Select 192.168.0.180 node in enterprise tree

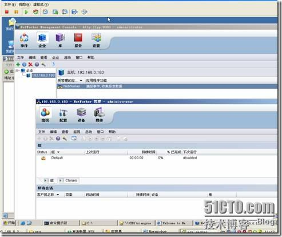click(43, 76)
